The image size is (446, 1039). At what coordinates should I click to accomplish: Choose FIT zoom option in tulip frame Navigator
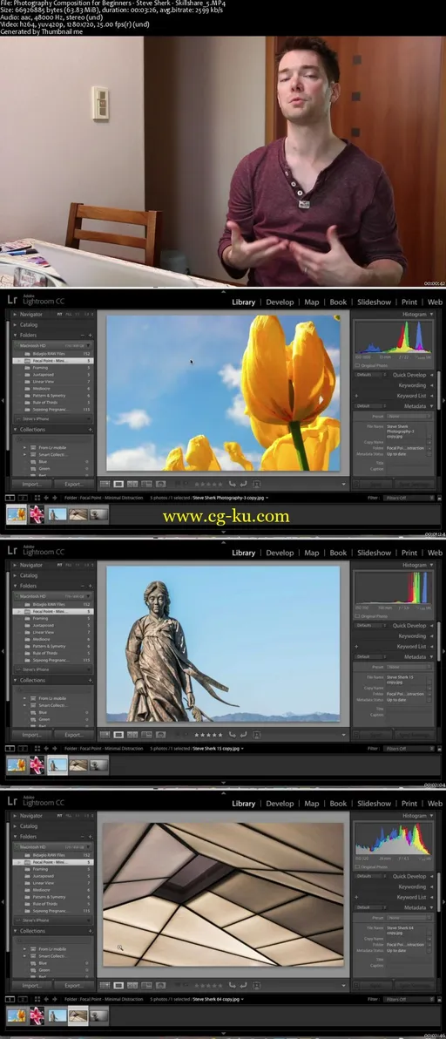coord(59,314)
